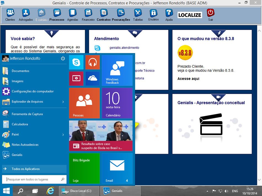Open the volume speaker tray icon
262x196 pixels.
tap(226, 191)
